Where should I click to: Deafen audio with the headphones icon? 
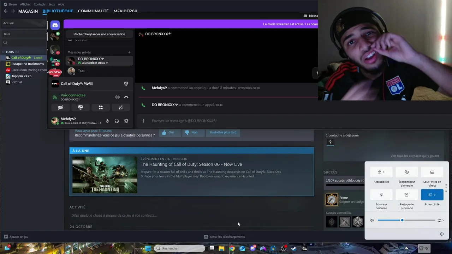(x=117, y=121)
